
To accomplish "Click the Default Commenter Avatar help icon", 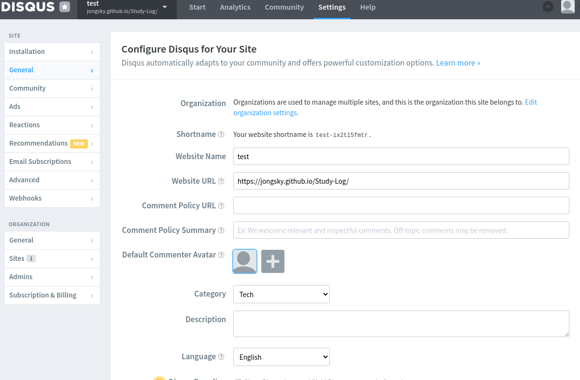I will [x=221, y=255].
